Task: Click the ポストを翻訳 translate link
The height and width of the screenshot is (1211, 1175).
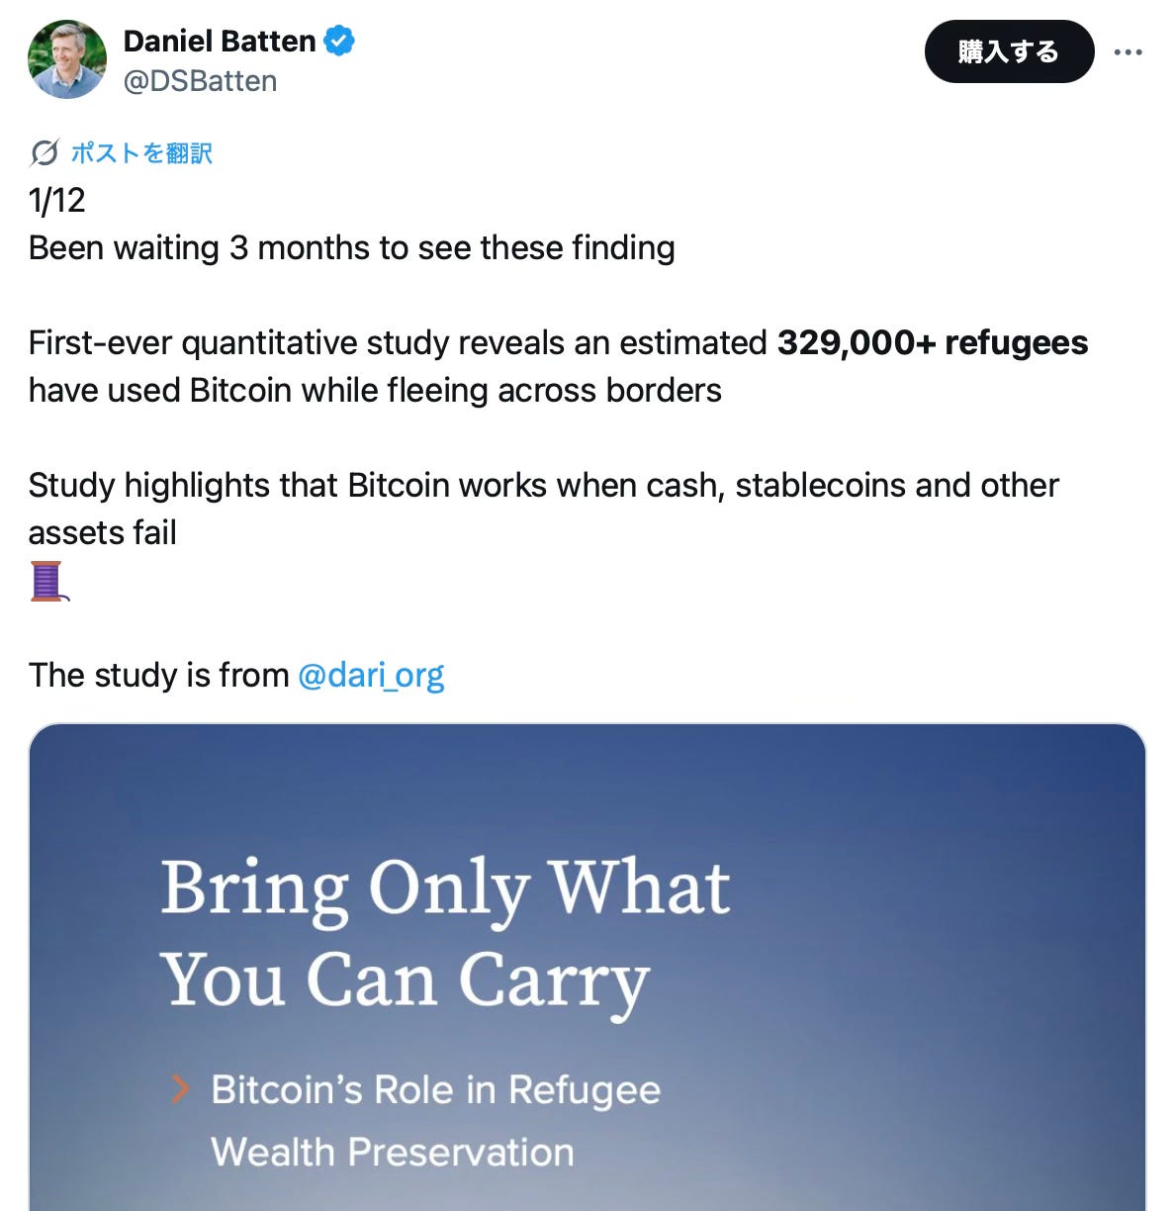Action: pos(141,152)
